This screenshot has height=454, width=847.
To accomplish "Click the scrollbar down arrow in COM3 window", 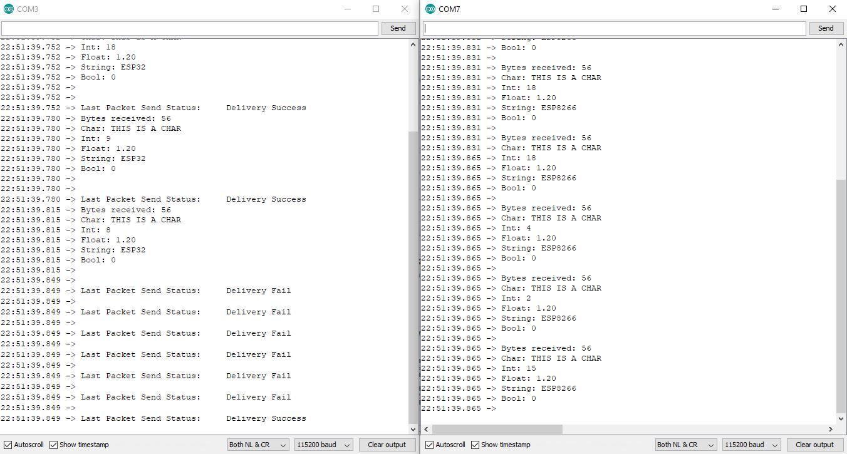I will [x=413, y=430].
